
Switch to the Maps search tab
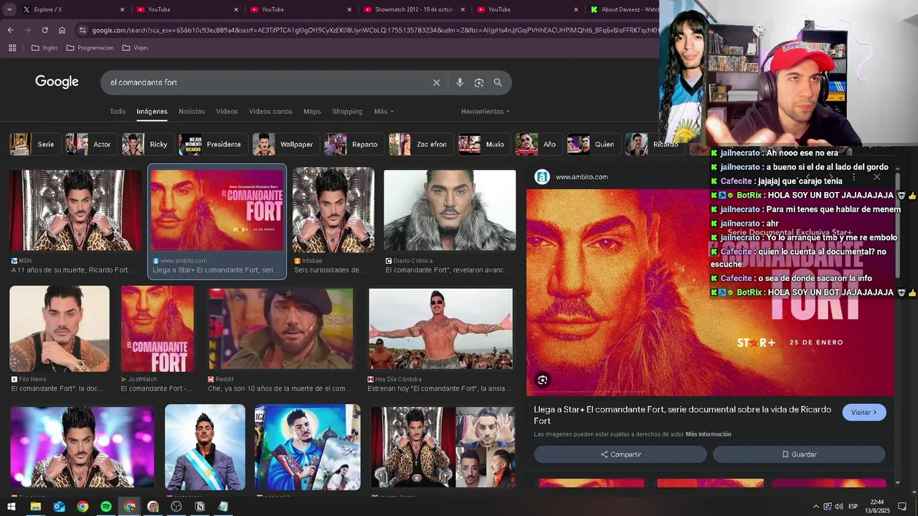(312, 112)
